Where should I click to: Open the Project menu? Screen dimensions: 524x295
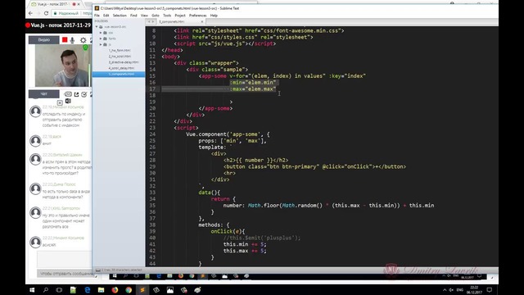[180, 16]
